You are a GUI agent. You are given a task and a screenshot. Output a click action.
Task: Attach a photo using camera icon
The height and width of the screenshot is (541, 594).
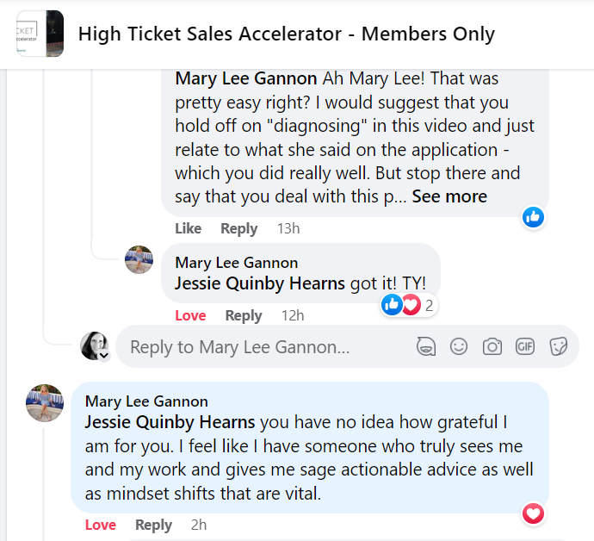492,346
